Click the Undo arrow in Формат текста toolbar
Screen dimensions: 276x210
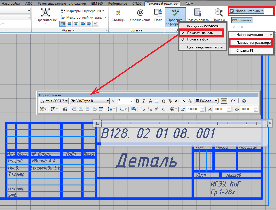177,101
